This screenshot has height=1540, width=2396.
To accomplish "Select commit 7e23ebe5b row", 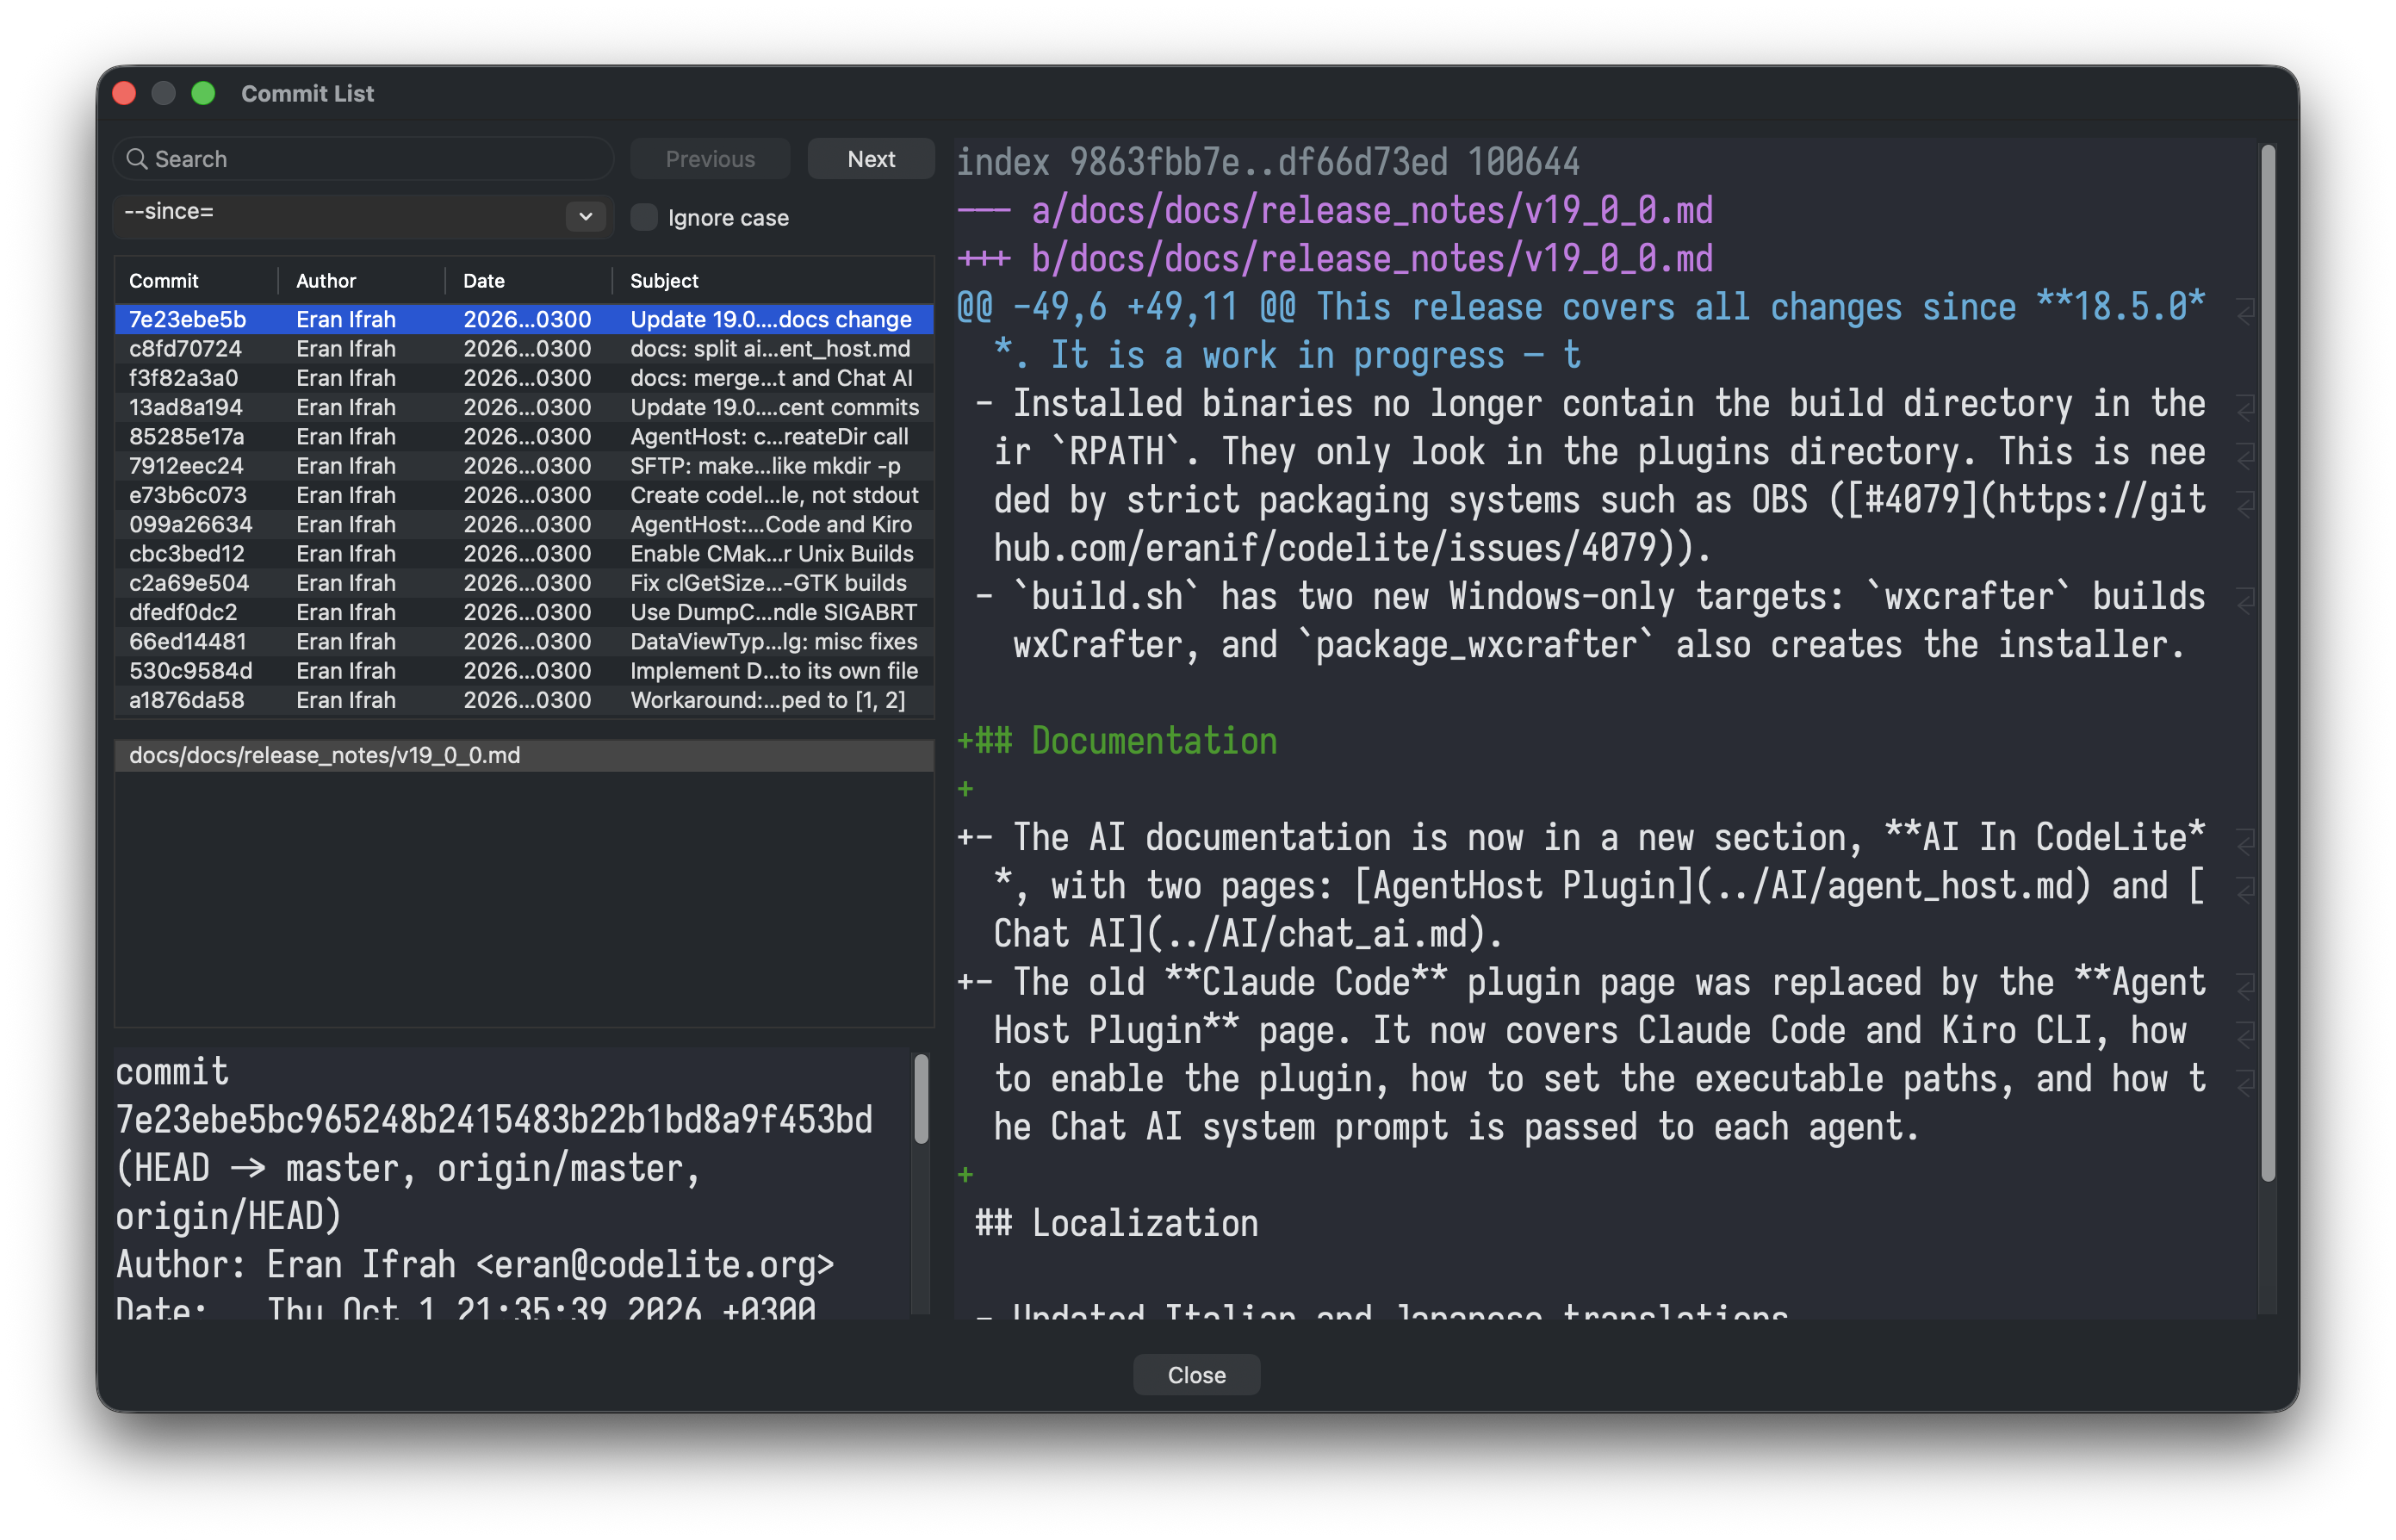I will (524, 319).
